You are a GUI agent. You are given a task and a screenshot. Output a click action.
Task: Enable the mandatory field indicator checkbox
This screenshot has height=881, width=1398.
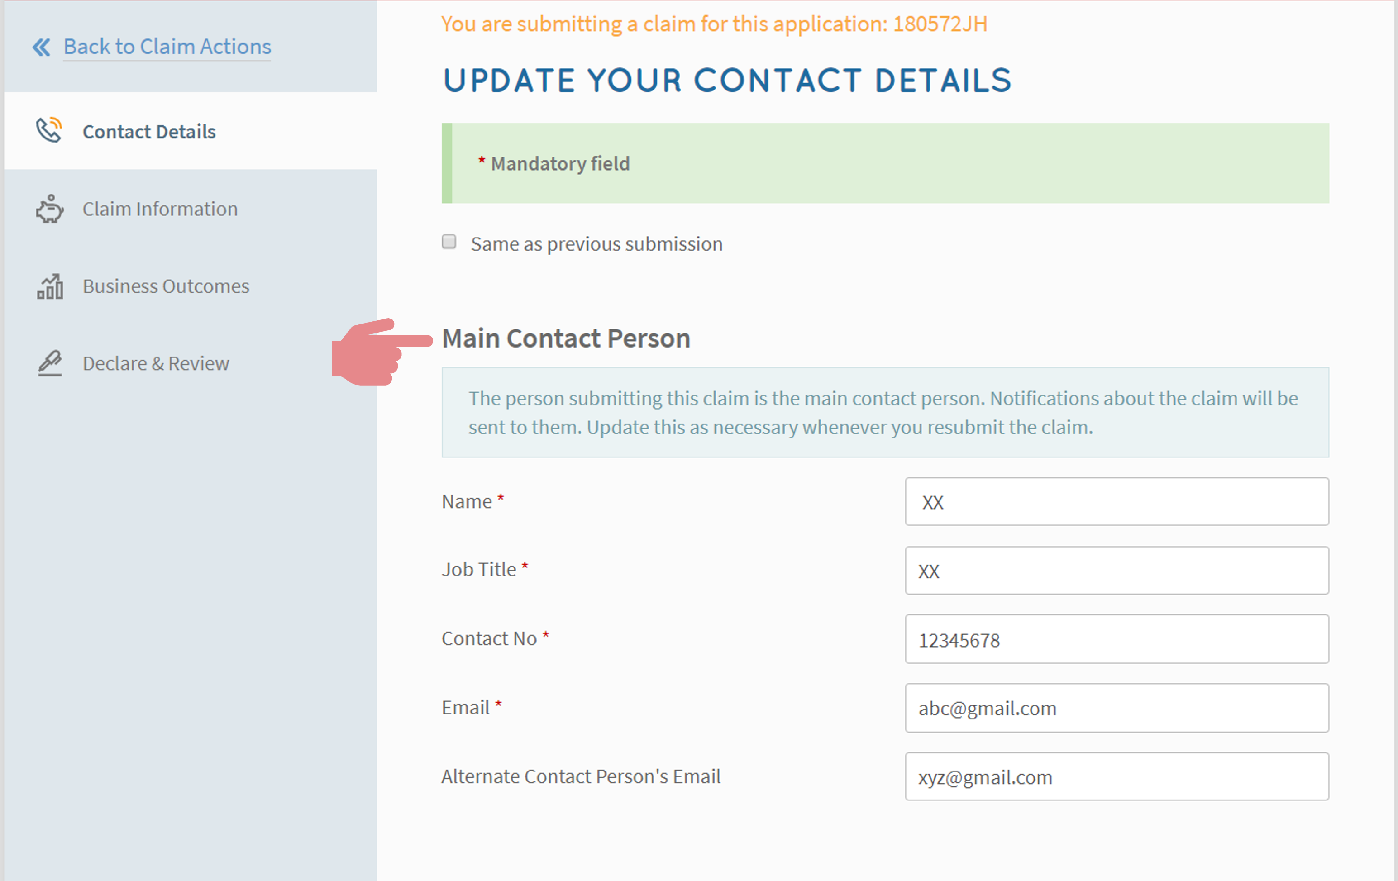(450, 243)
